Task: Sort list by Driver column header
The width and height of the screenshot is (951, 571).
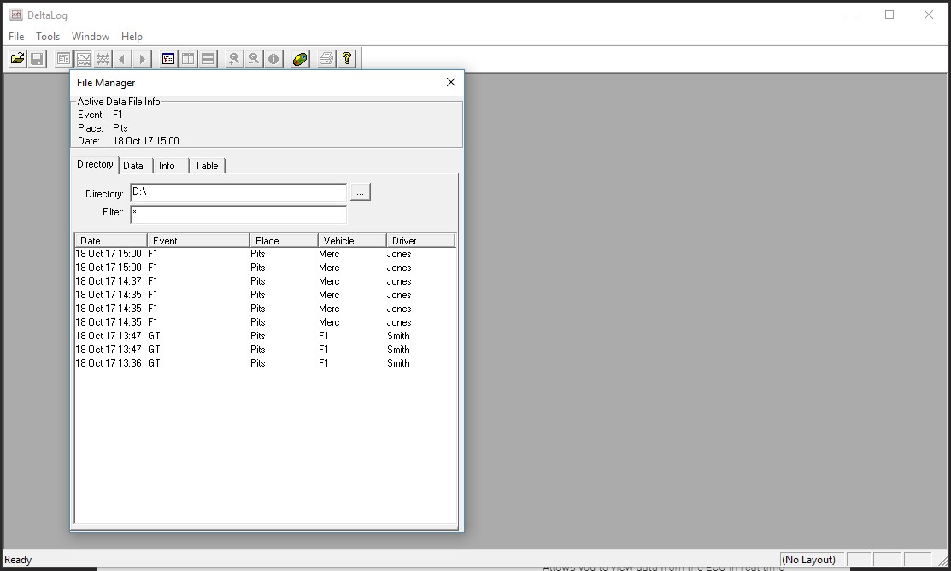Action: tap(420, 241)
